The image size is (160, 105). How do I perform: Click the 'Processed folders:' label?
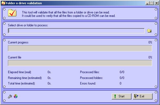[91, 78]
